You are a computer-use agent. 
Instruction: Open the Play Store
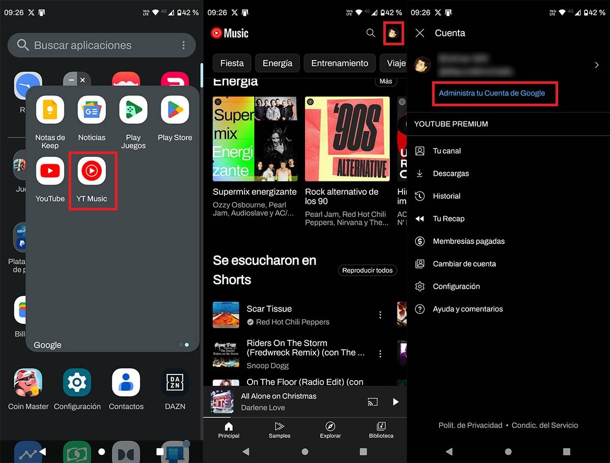(x=174, y=110)
